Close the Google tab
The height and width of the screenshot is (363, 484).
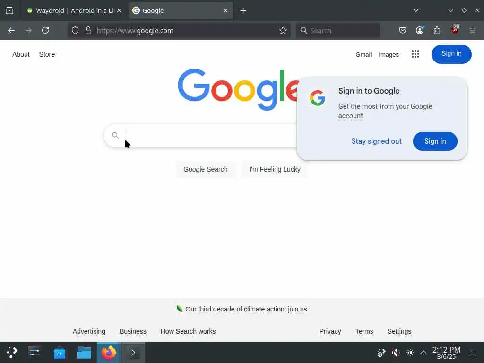(225, 10)
